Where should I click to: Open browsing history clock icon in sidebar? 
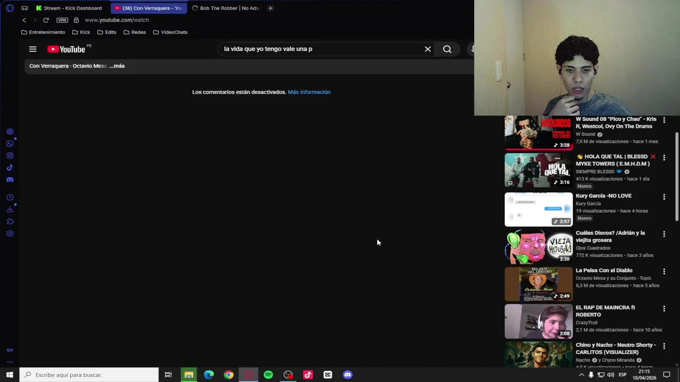point(10,197)
